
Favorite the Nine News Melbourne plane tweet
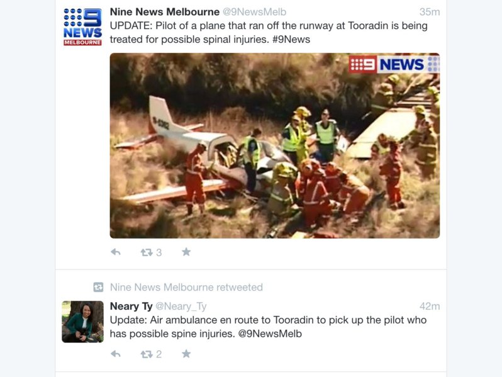click(186, 252)
